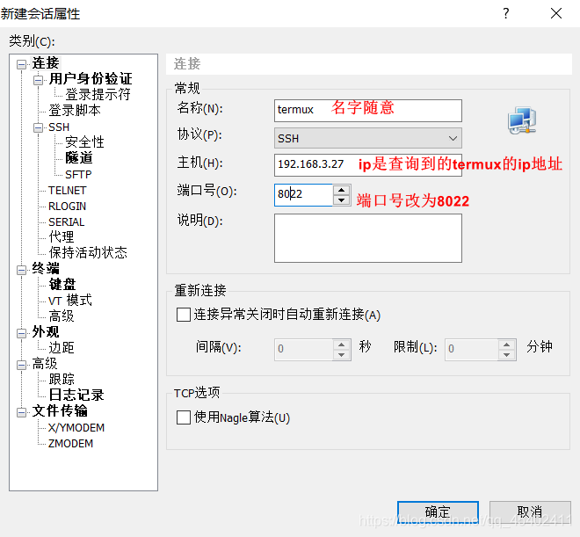The image size is (580, 537).
Task: Increase 间隔 seconds spinner up arrow
Action: point(342,345)
